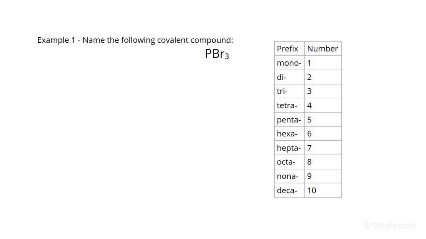426x239 pixels.
Task: Click the number 8 table cell
Action: coord(323,162)
